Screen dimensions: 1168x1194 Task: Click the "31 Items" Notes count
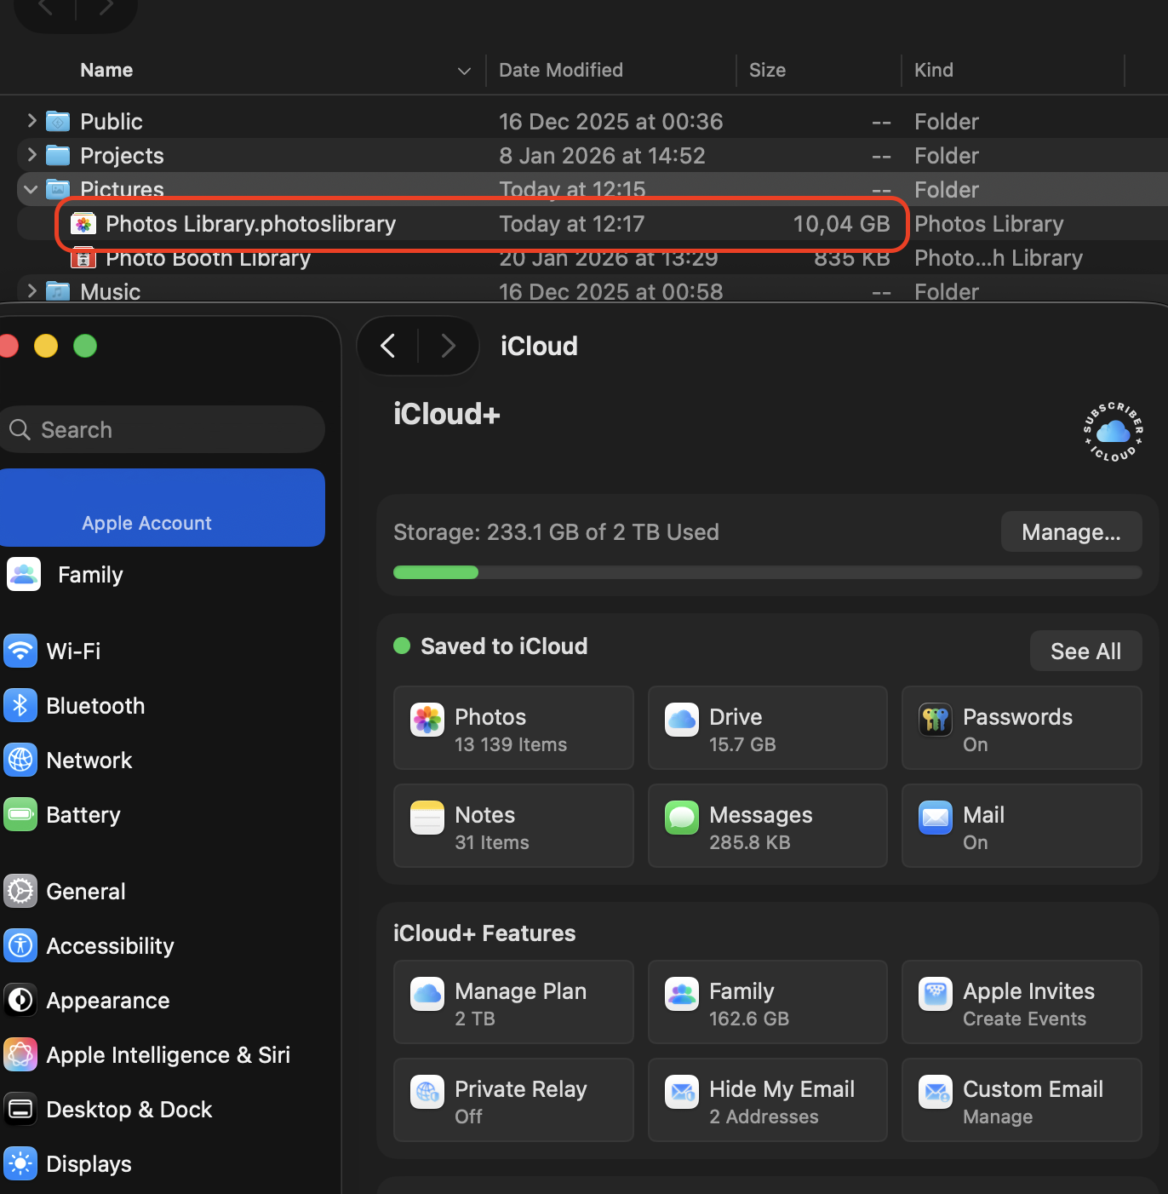click(492, 842)
